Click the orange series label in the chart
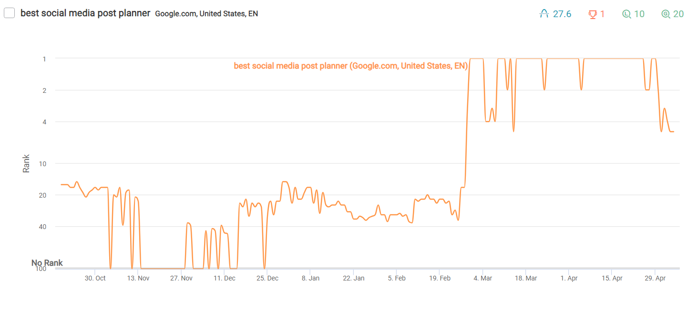The image size is (697, 320). point(350,66)
